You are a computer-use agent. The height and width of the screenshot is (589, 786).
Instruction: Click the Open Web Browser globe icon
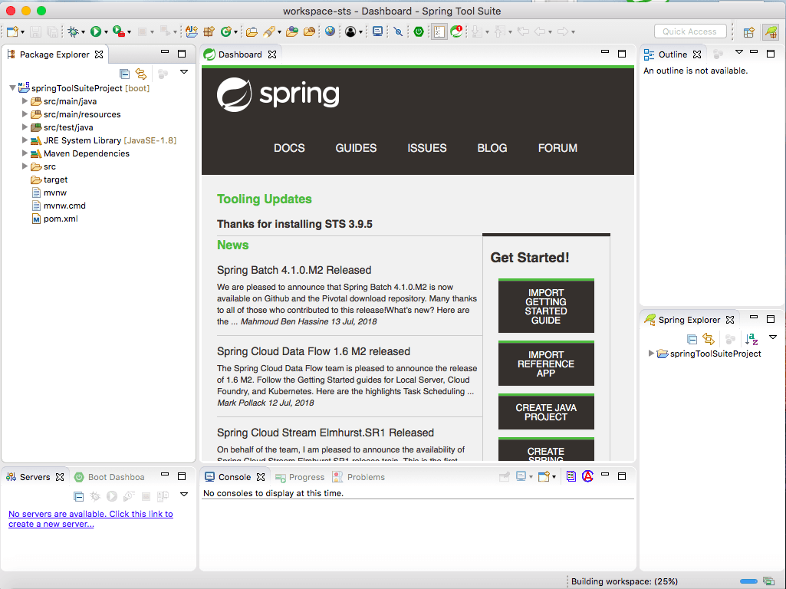click(330, 31)
